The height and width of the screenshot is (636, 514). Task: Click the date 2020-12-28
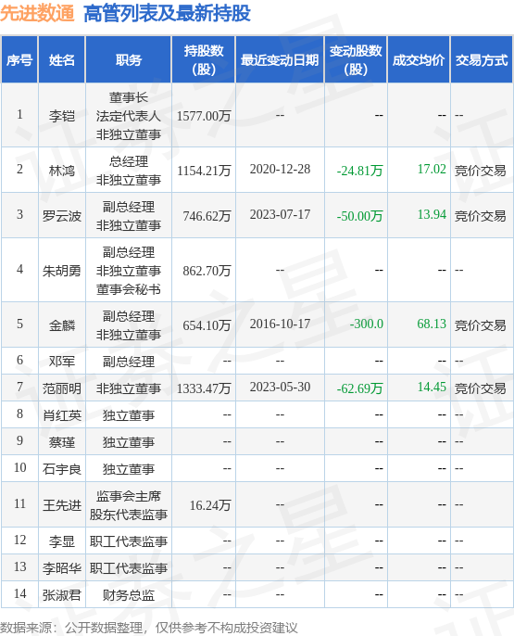(x=280, y=169)
